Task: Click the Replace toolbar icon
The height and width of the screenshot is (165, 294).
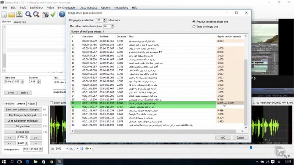Action: (x=36, y=15)
